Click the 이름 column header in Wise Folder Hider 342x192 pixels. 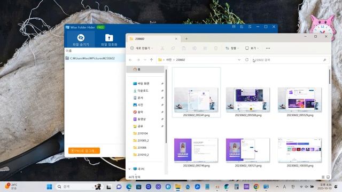[x=69, y=51]
